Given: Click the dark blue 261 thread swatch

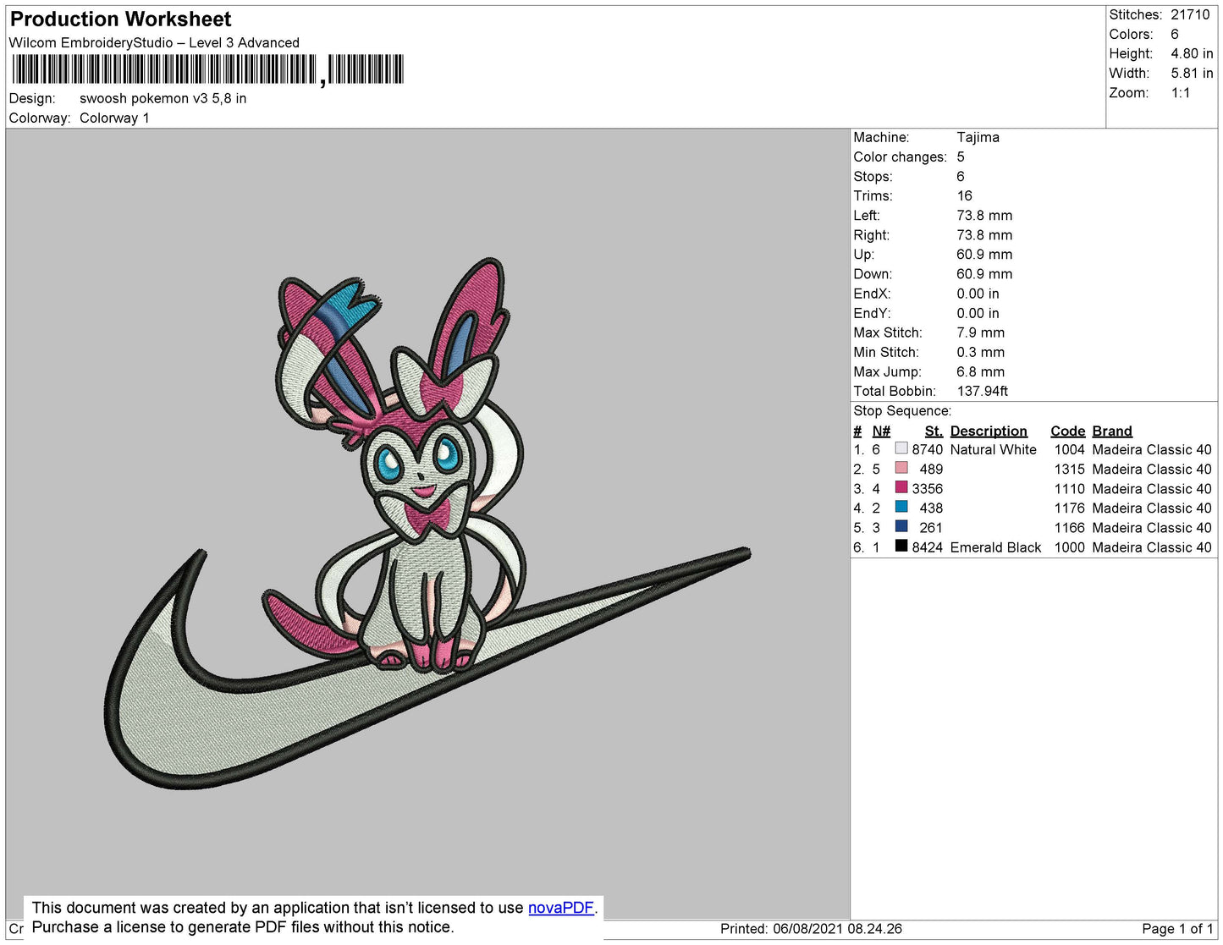Looking at the screenshot, I should point(901,527).
